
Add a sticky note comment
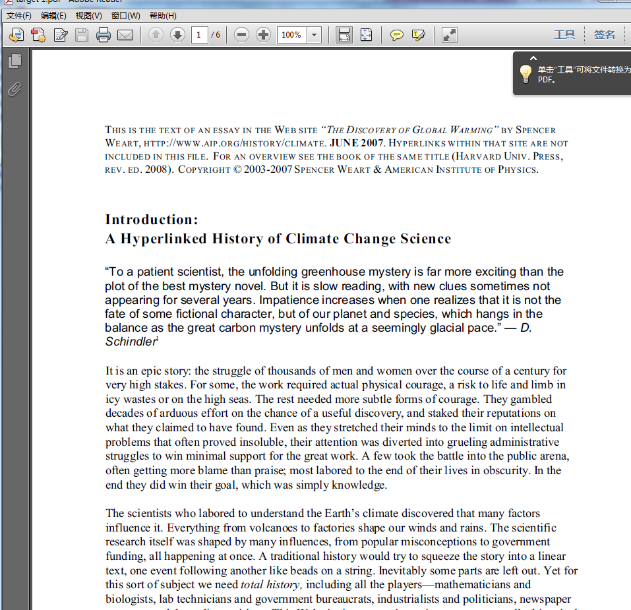click(396, 35)
